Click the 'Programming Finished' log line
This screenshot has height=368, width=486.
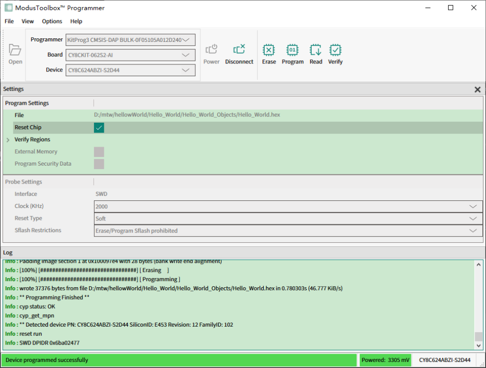(x=47, y=297)
